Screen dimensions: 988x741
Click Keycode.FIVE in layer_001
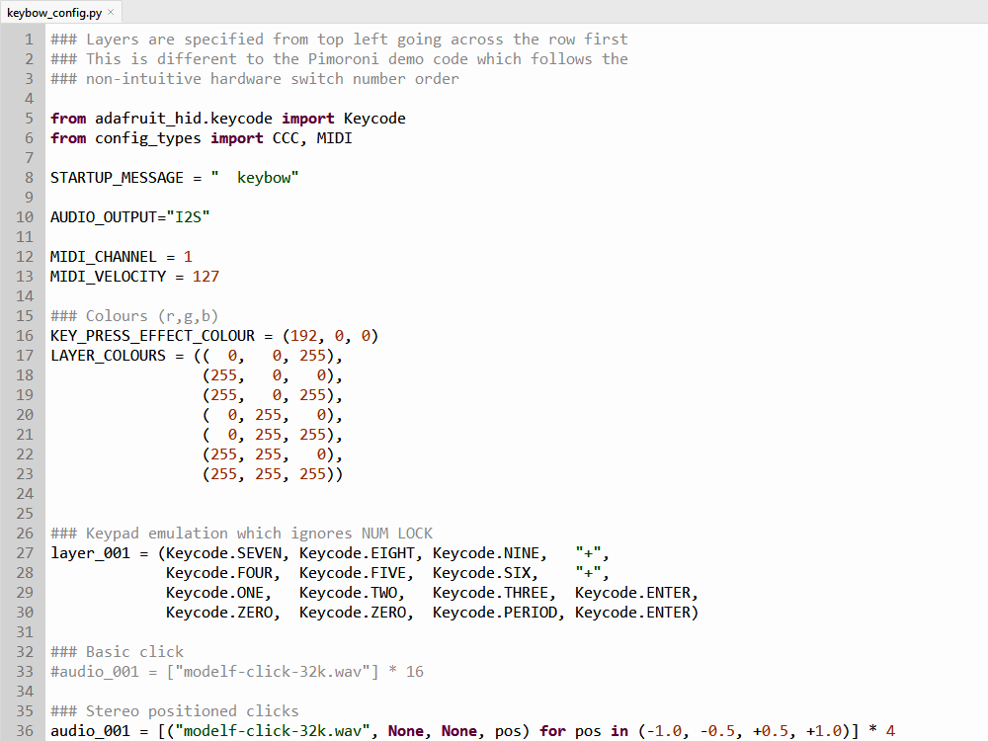coord(352,573)
